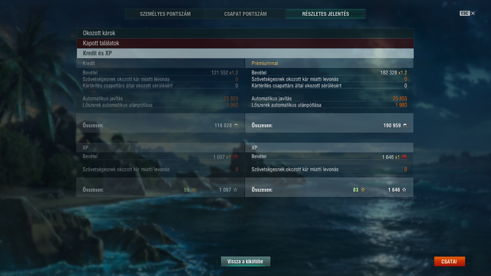
Task: Click the gold star icon beside 83
Action: click(363, 190)
